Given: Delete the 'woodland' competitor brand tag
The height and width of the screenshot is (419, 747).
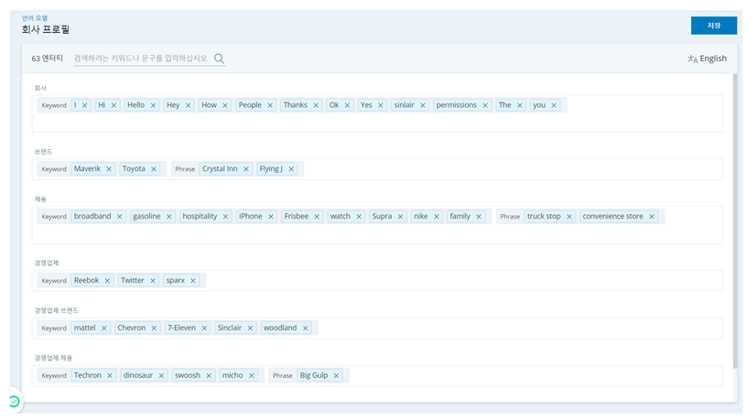Looking at the screenshot, I should (306, 328).
